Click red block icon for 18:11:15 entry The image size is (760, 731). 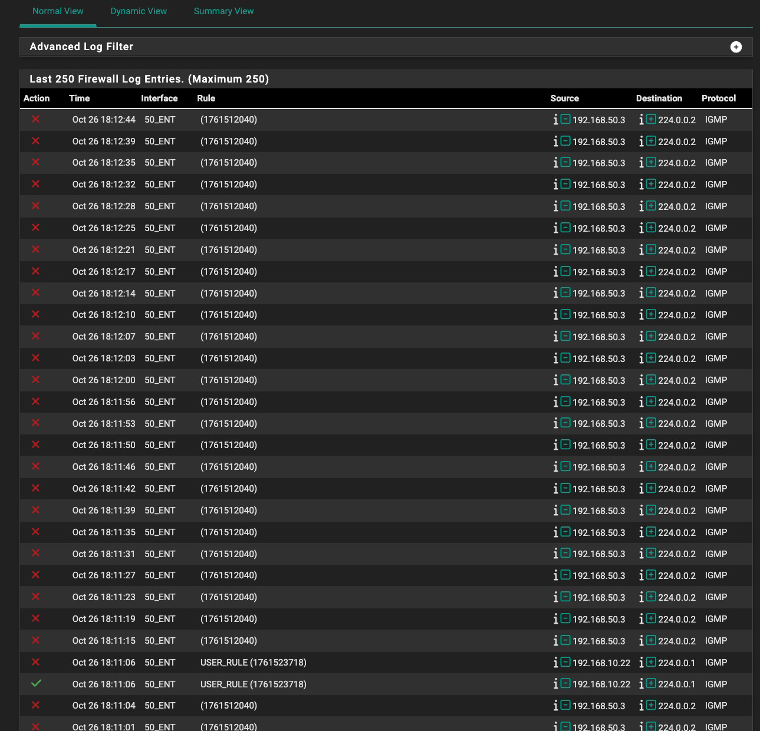[x=36, y=640]
